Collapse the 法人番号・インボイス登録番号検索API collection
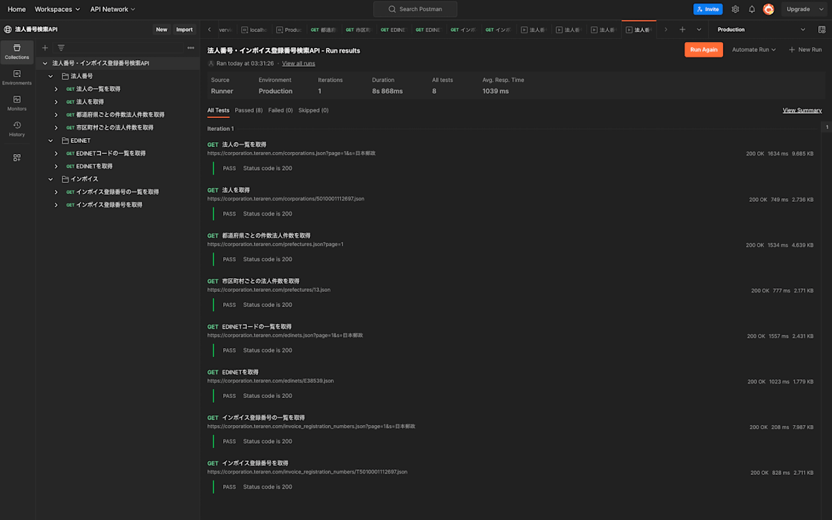This screenshot has height=520, width=832. click(x=45, y=63)
